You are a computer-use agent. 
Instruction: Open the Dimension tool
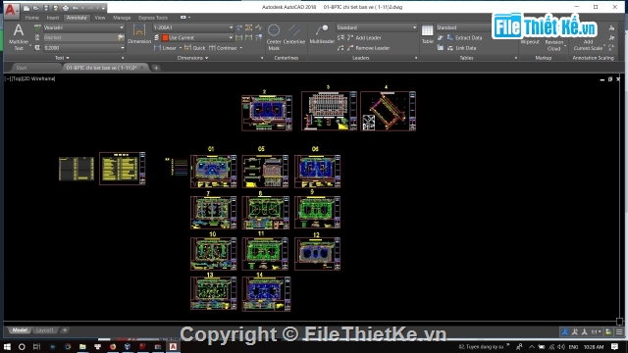(139, 34)
